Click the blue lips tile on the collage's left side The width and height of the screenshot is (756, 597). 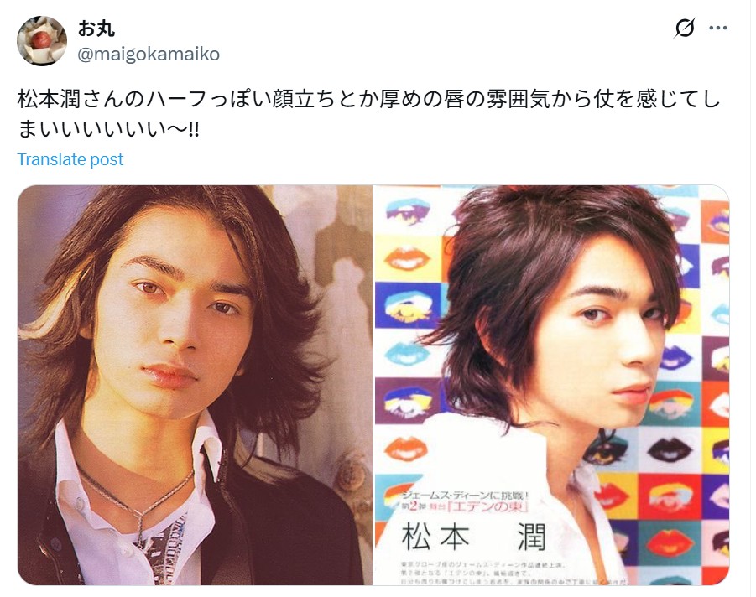[x=406, y=351]
